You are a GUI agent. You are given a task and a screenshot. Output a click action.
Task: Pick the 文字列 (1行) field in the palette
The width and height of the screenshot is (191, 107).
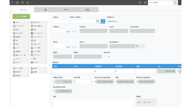(x=38, y=22)
